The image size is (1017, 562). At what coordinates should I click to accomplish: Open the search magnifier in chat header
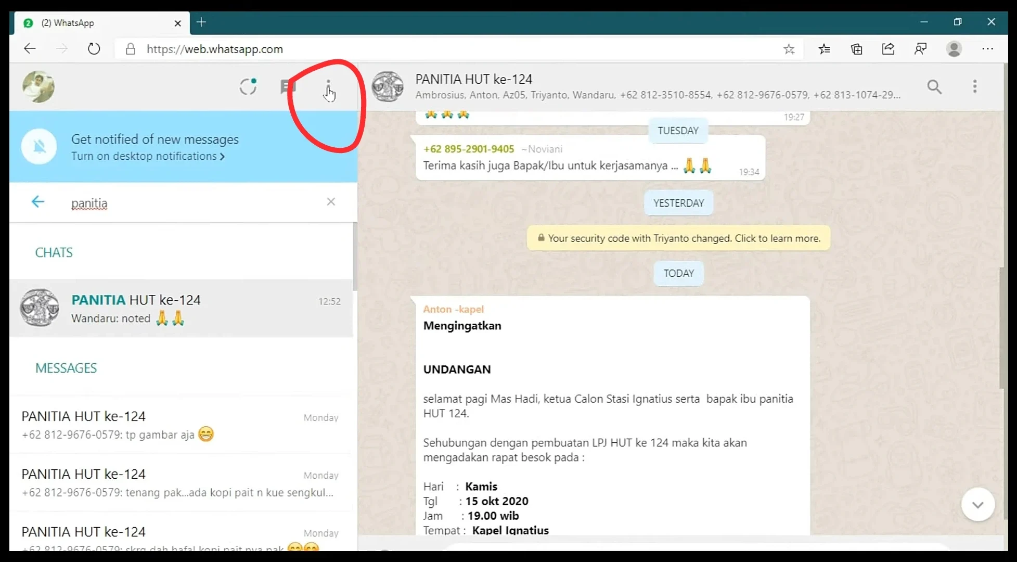coord(935,86)
